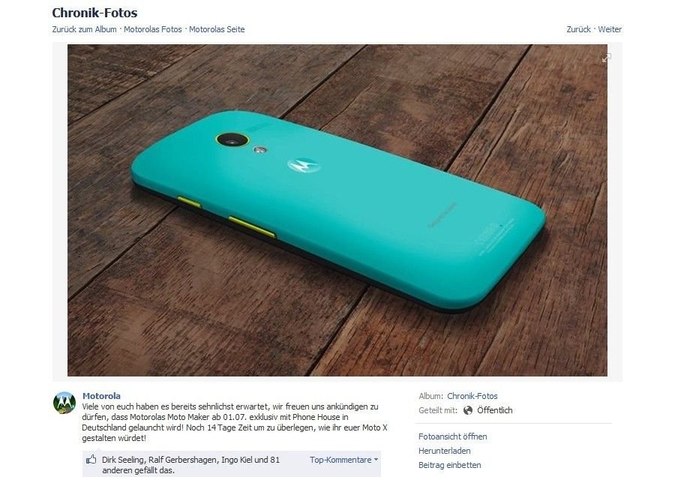
Task: Click the globe public visibility icon
Action: pyautogui.click(x=468, y=410)
